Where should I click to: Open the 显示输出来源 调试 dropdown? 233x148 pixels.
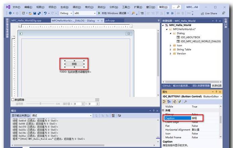[x=91, y=115]
